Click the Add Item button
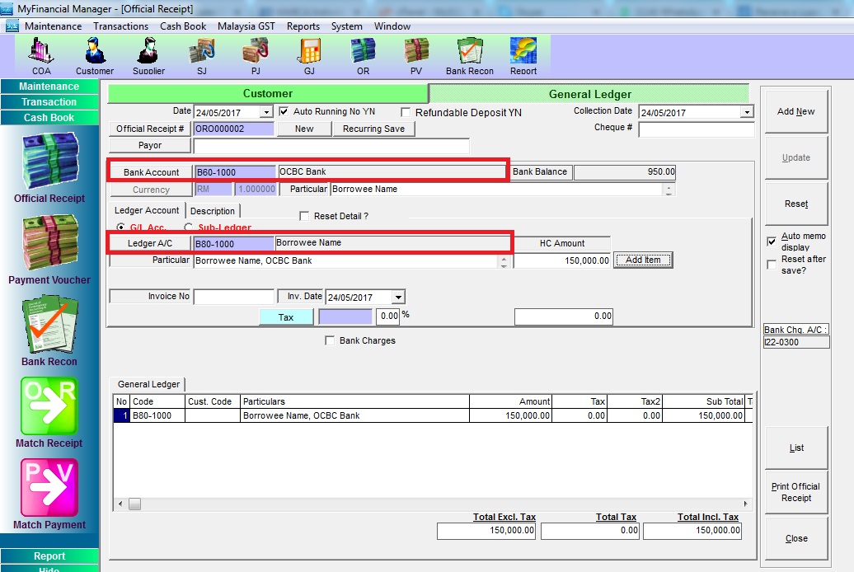854x572 pixels. [x=643, y=260]
